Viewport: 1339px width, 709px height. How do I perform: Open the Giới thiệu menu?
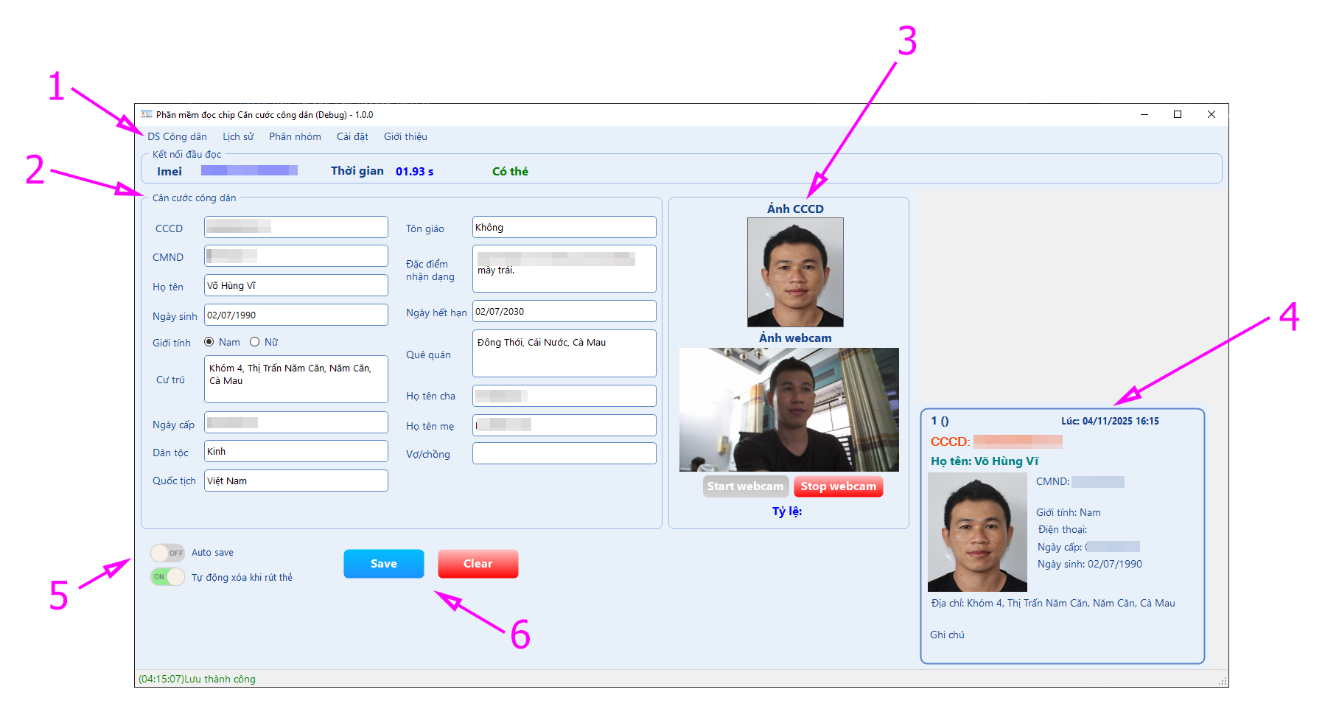click(x=405, y=136)
